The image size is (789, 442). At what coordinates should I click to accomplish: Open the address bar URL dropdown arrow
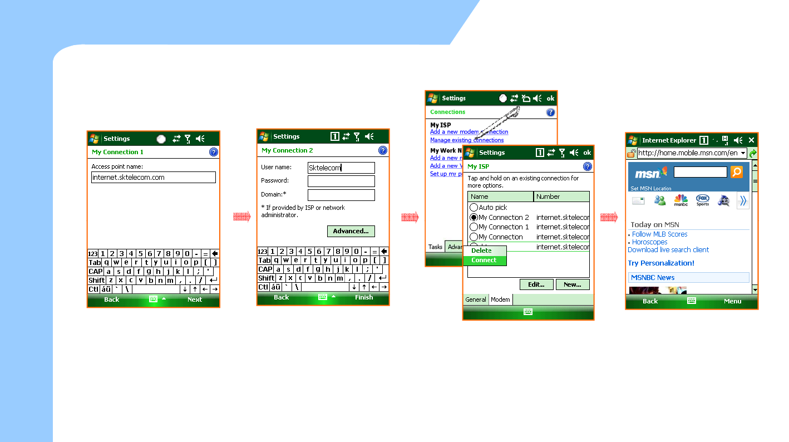click(x=743, y=153)
